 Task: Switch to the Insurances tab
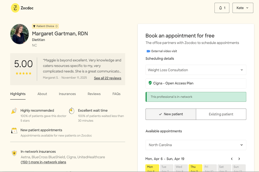click(x=67, y=94)
